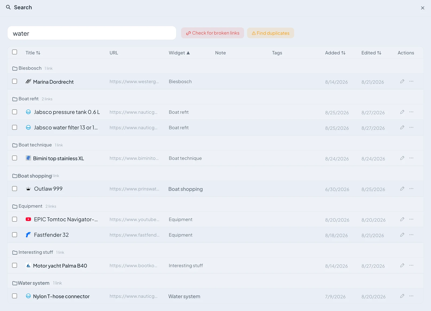
Task: Check the Fastfender 32 row checkbox
Action: click(x=15, y=235)
